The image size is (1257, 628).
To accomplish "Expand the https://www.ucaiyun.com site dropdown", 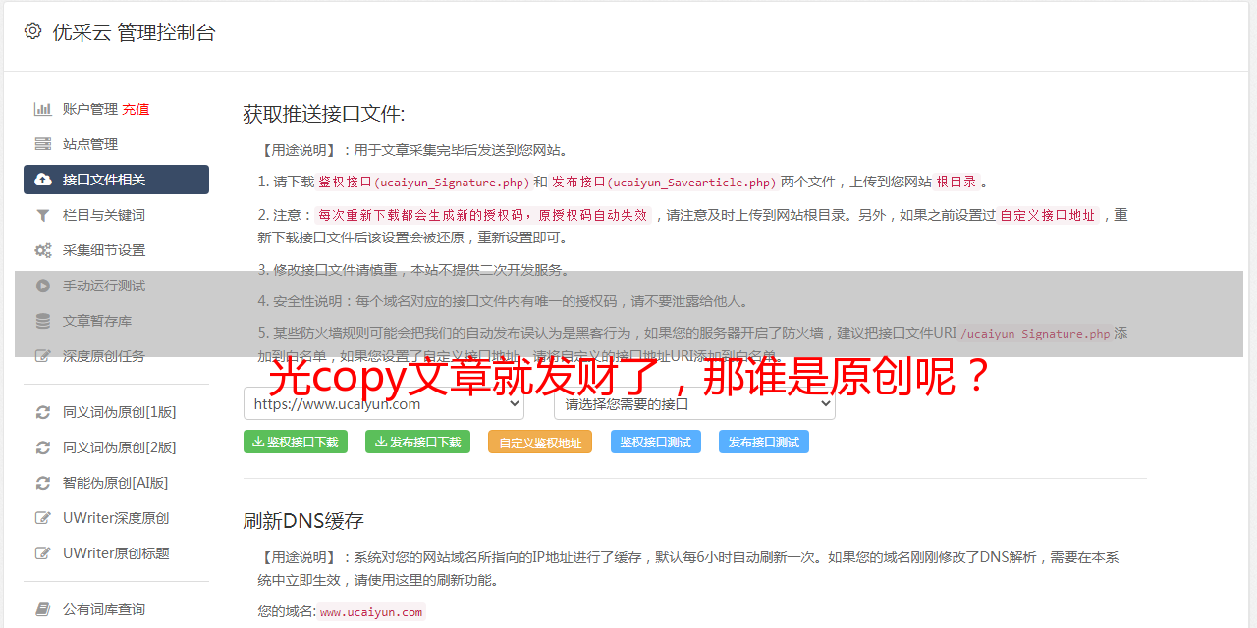I will (384, 403).
